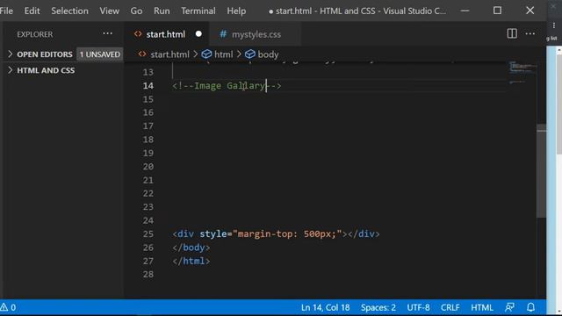Open the Help menu

tap(236, 11)
